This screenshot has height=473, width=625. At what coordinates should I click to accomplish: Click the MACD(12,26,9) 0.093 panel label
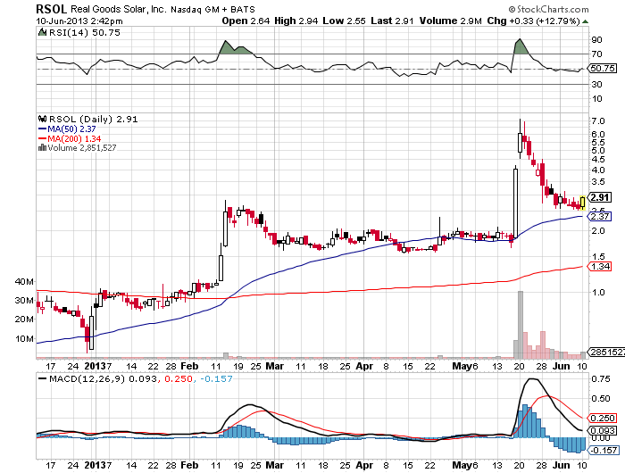(103, 378)
